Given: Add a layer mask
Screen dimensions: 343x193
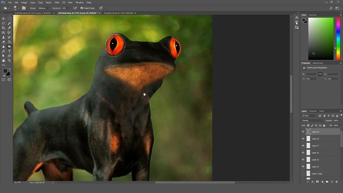Looking at the screenshot, I should tap(317, 182).
